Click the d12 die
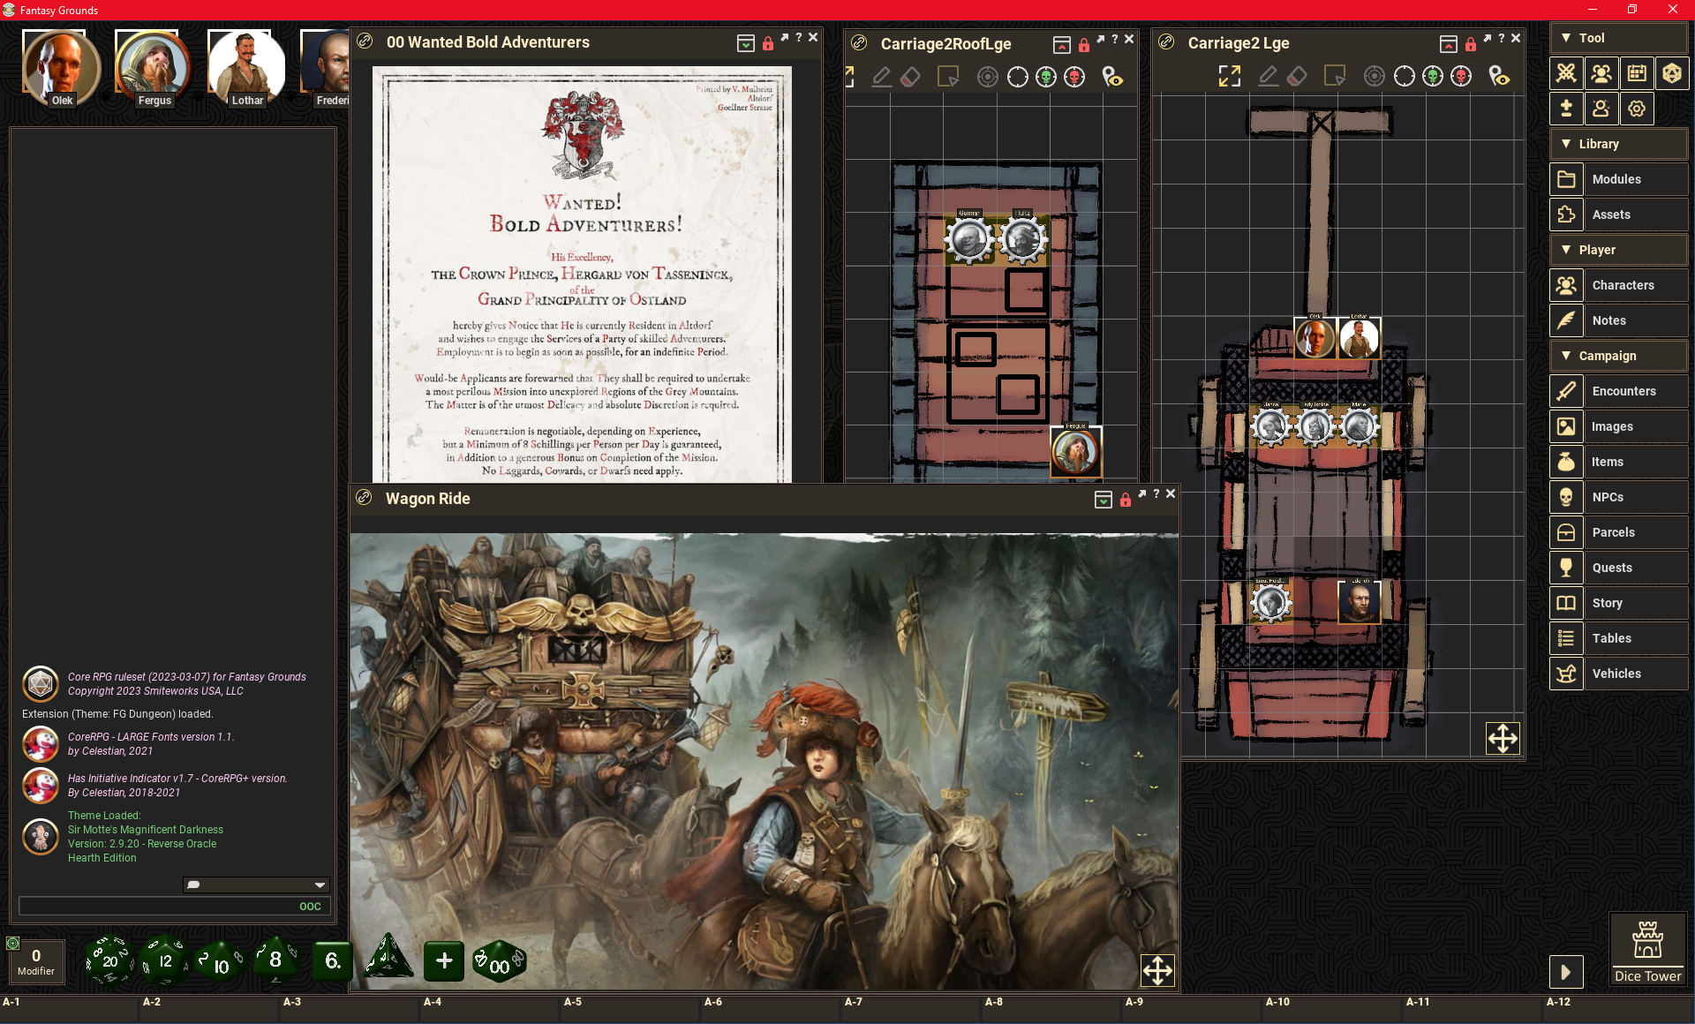The image size is (1695, 1024). coord(165,960)
